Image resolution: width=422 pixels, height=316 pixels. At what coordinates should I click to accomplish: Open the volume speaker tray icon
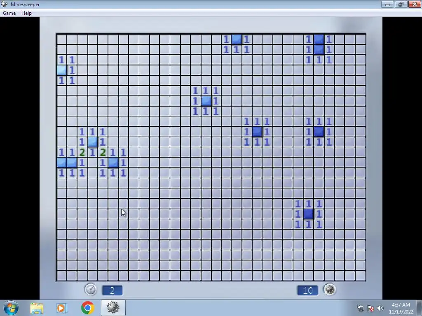pos(380,308)
